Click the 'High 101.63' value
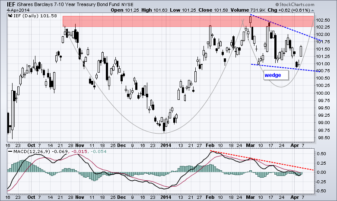 [154, 10]
